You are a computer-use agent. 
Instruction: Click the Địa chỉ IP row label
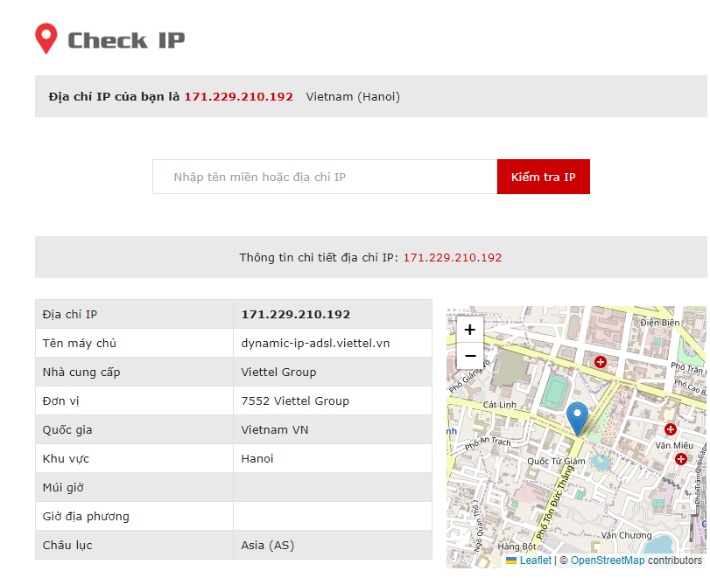[x=70, y=314]
